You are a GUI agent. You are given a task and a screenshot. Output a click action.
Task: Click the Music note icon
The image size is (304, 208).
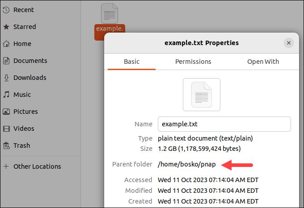click(6, 95)
